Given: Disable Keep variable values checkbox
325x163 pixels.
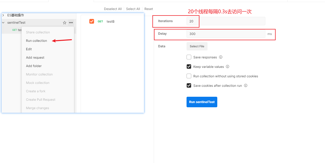Looking at the screenshot, I should pyautogui.click(x=189, y=67).
